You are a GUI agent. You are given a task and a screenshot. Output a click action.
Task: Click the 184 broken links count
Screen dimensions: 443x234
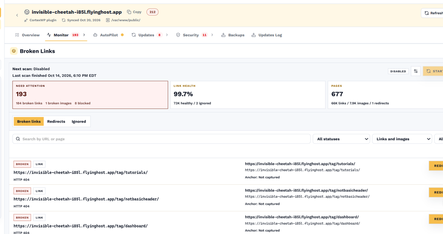pyautogui.click(x=29, y=103)
